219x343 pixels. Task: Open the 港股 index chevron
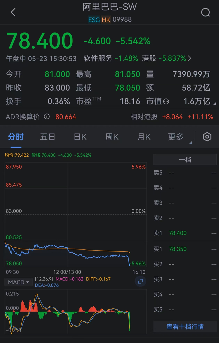pyautogui.click(x=190, y=58)
